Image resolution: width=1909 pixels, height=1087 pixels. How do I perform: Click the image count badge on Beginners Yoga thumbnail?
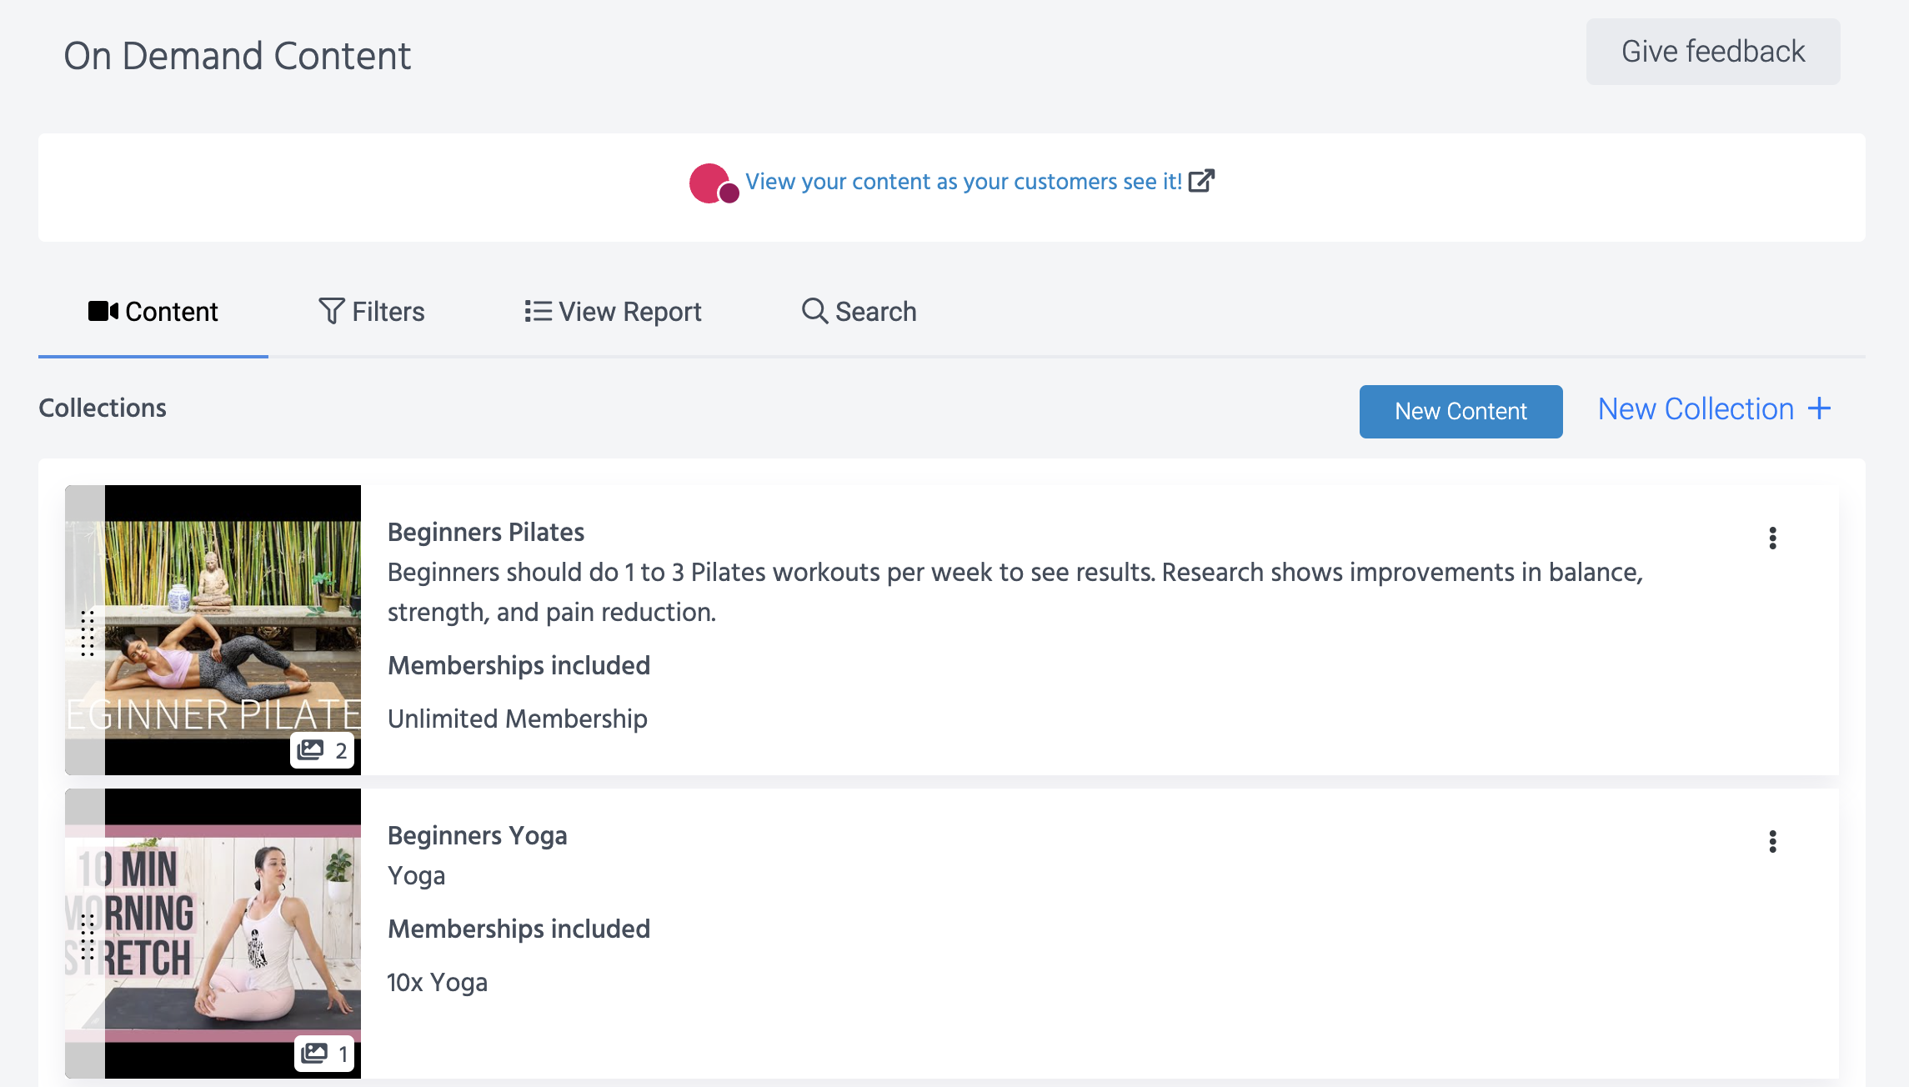(x=325, y=1054)
